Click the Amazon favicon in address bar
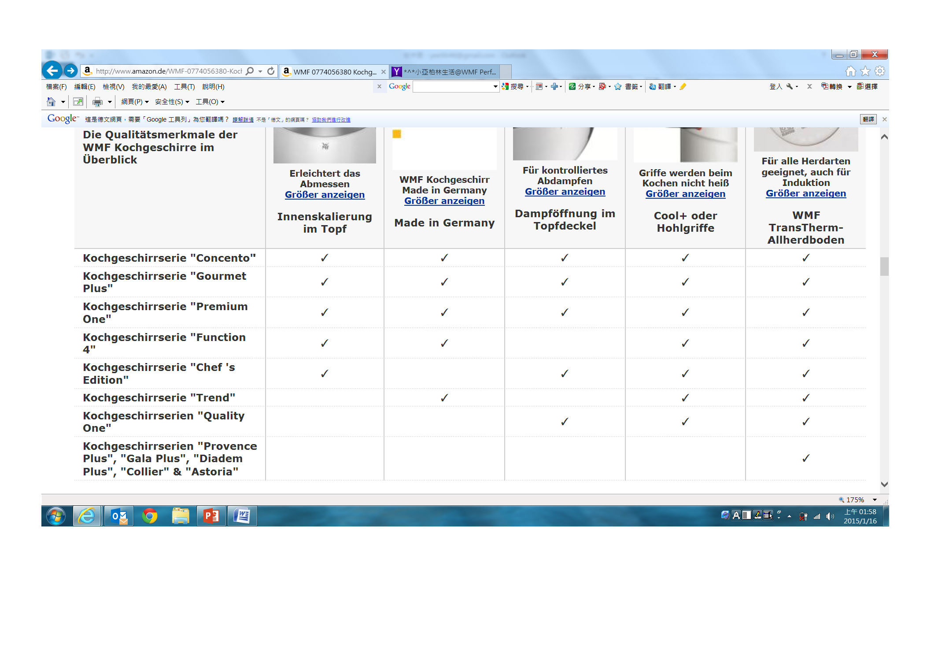Screen dimensions: 927x656 (x=88, y=70)
